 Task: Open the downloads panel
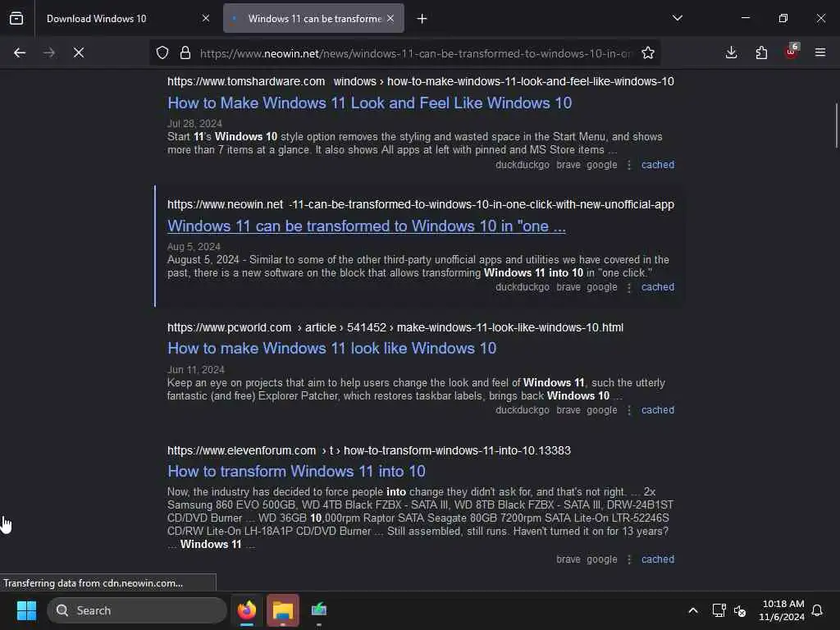point(731,52)
